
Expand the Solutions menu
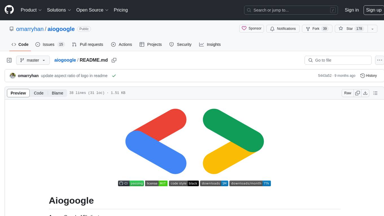(x=59, y=10)
